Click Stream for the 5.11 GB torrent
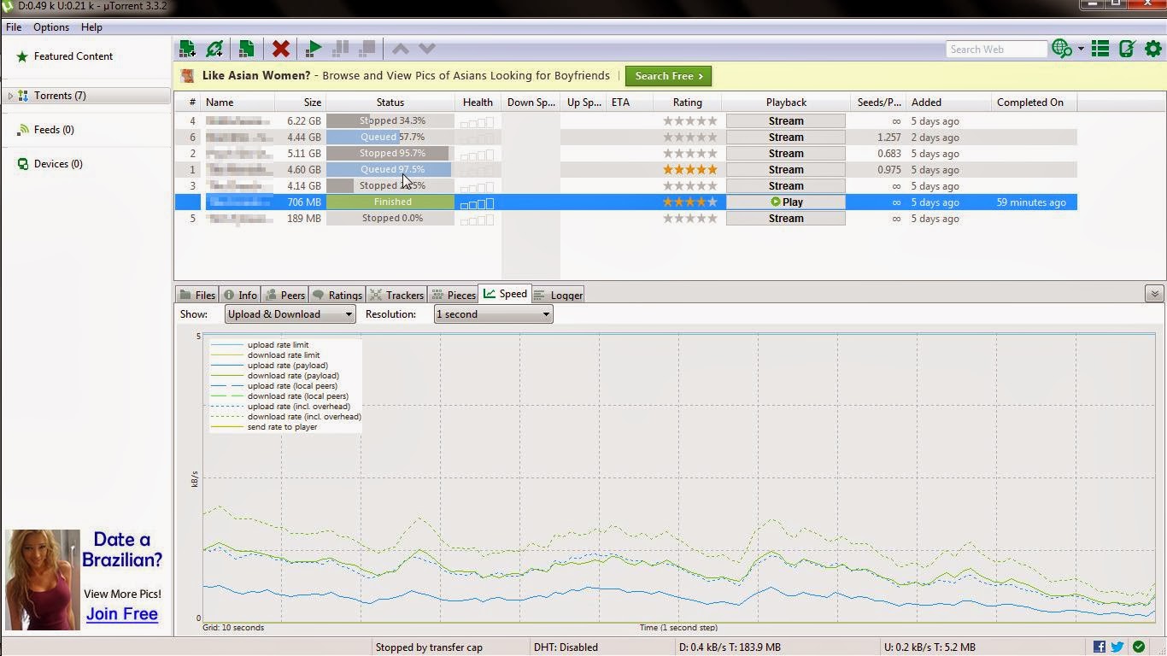Image resolution: width=1167 pixels, height=656 pixels. pyautogui.click(x=786, y=154)
